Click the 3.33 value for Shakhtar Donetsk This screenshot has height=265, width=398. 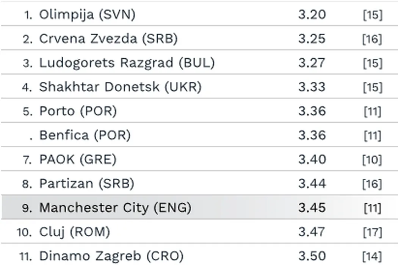pyautogui.click(x=312, y=87)
